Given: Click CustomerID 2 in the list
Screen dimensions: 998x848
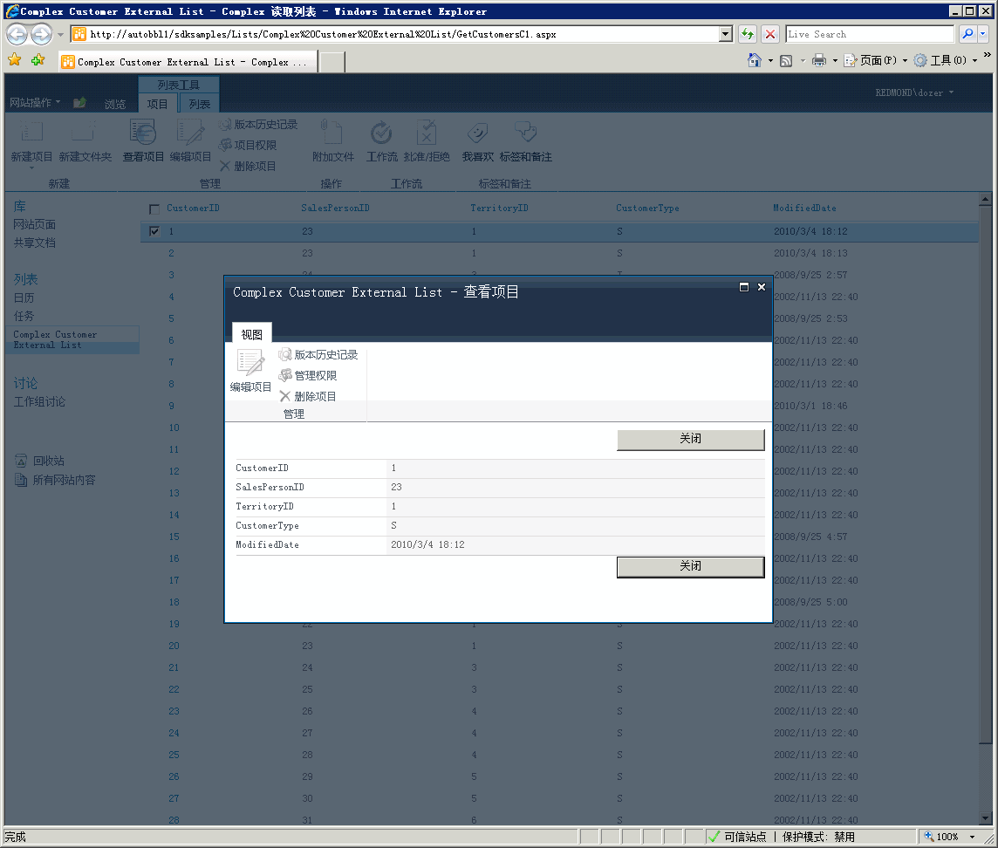Looking at the screenshot, I should pyautogui.click(x=171, y=253).
